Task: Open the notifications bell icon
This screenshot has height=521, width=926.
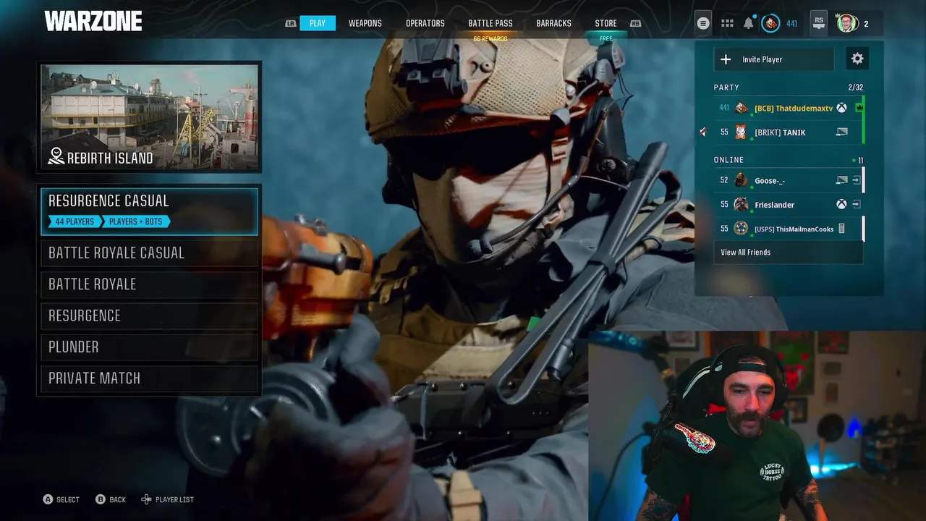Action: (749, 23)
